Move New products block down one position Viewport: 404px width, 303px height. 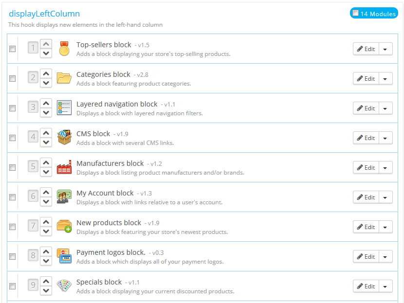click(x=46, y=232)
